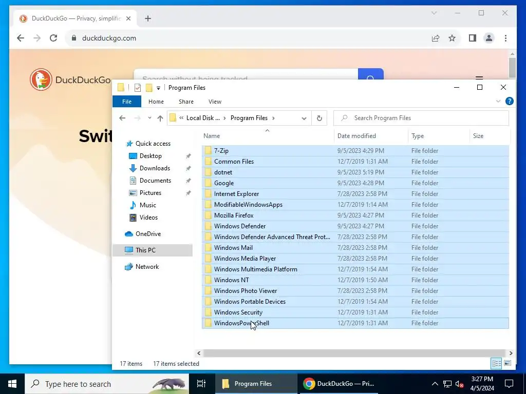Open Downloads in the navigation pane

[x=155, y=168]
